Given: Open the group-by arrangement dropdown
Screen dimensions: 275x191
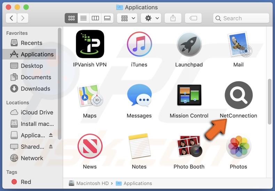Looking at the screenshot, I should tap(127, 18).
